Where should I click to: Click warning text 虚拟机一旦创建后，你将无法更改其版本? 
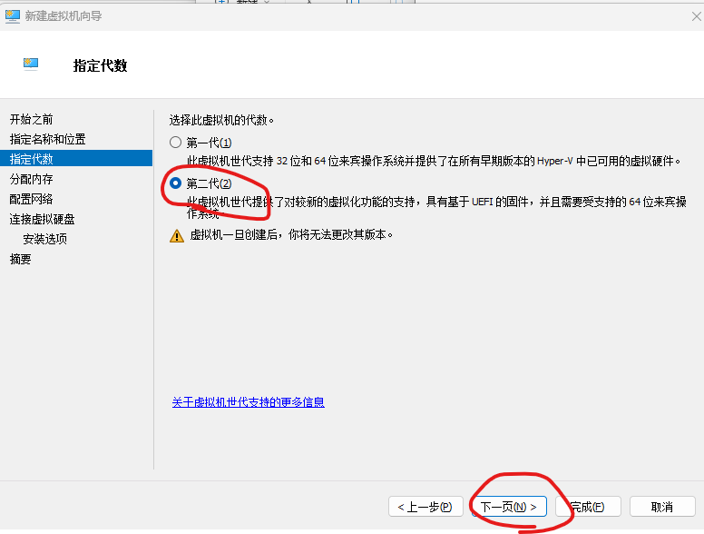(291, 234)
